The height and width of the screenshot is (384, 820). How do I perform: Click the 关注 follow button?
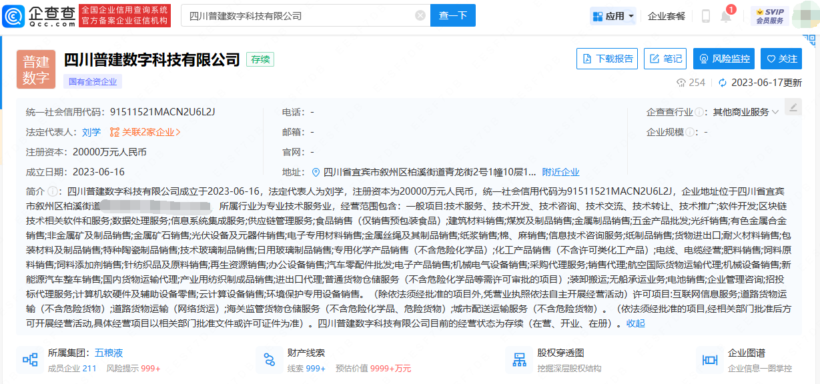click(782, 59)
